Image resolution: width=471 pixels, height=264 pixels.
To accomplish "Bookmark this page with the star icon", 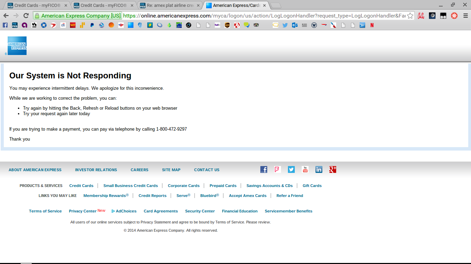I will pyautogui.click(x=410, y=15).
